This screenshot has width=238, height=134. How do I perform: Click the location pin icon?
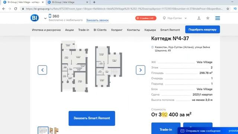[x=164, y=18]
